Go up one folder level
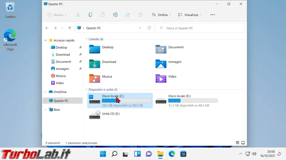286x160 pixels. (70, 28)
